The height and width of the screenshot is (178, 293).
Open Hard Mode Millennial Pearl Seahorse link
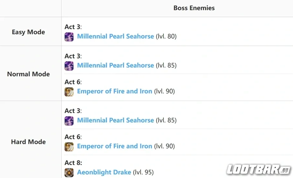click(116, 121)
